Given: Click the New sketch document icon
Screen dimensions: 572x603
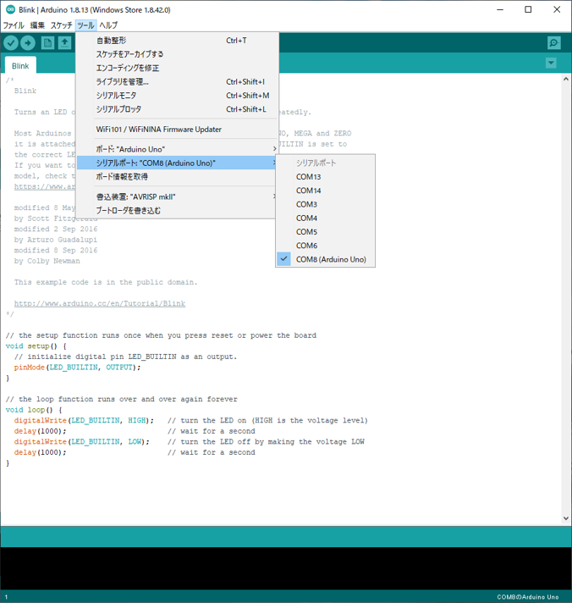Looking at the screenshot, I should click(47, 42).
